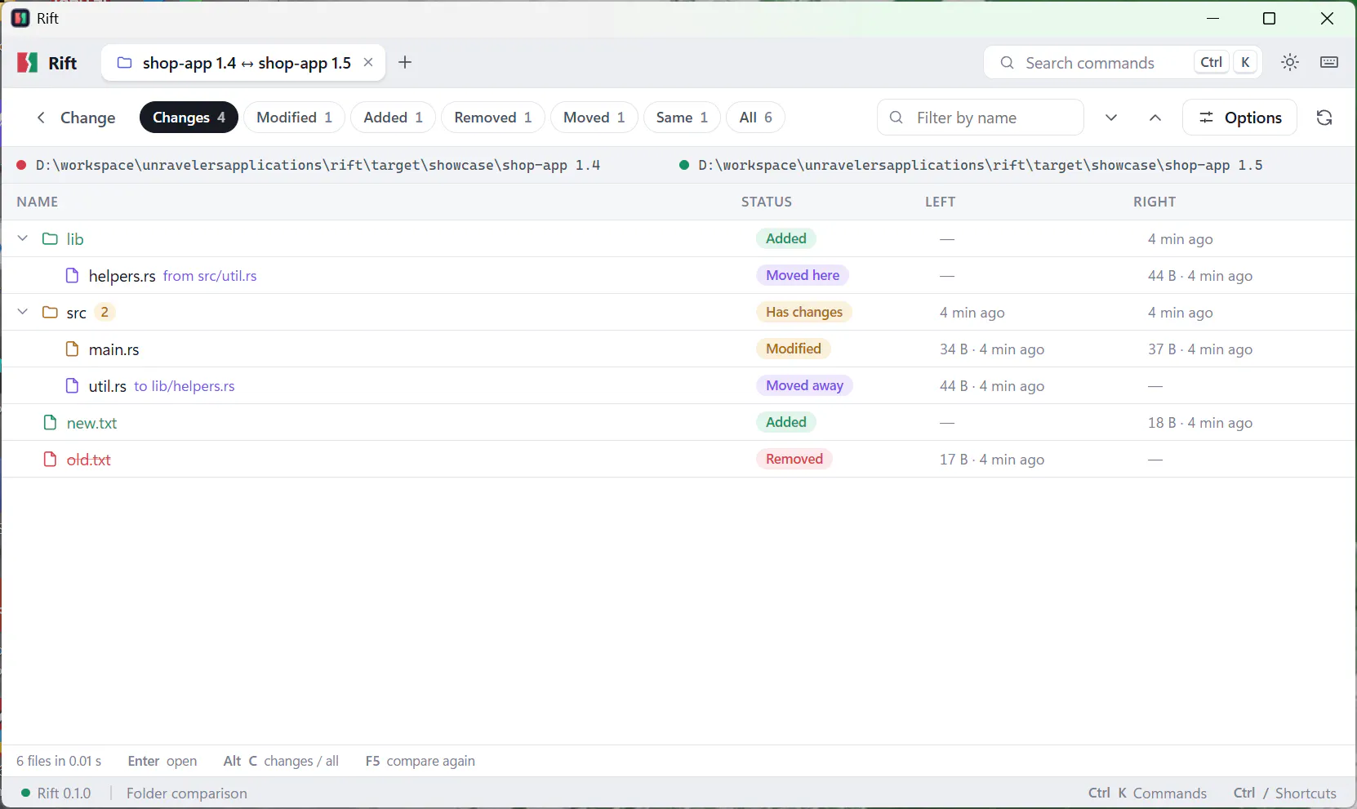Click the left path ending shop-app 1.4

coord(318,165)
